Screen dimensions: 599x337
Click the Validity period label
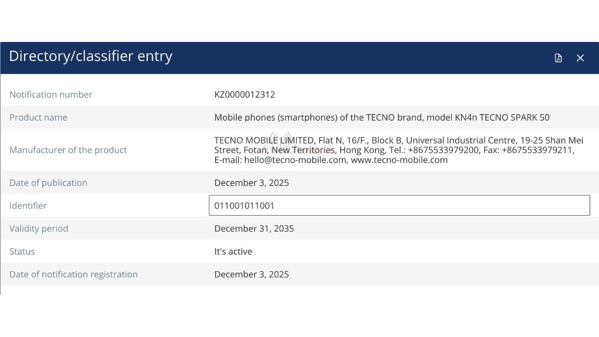tap(39, 228)
